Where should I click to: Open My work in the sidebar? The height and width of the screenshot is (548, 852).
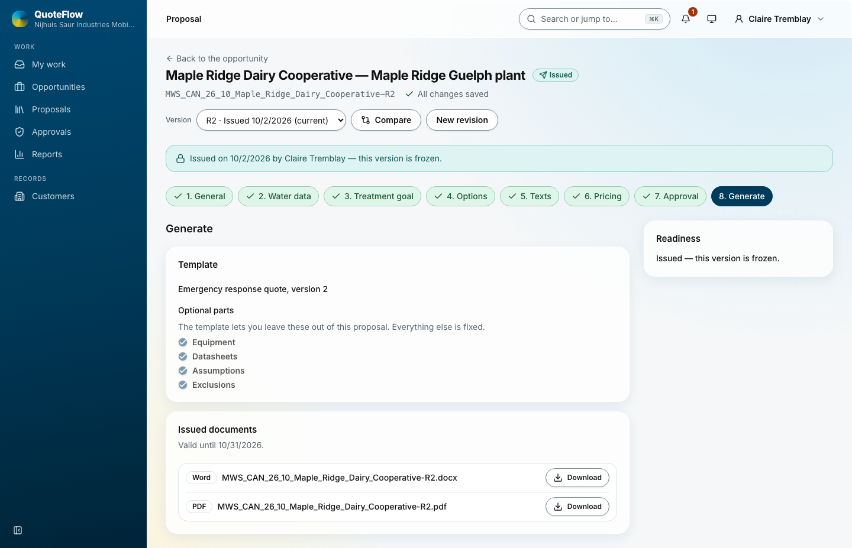[x=73, y=64]
